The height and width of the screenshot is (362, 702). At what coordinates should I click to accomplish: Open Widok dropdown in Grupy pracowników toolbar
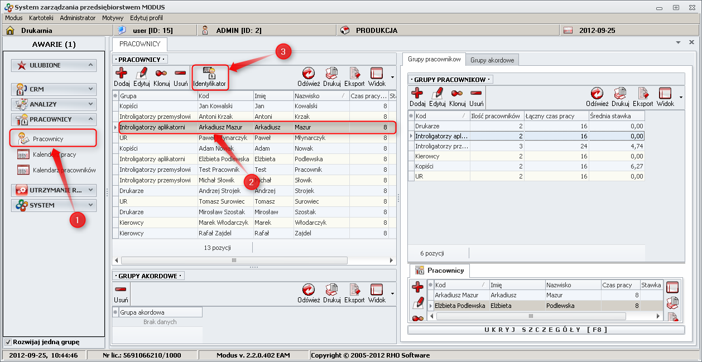click(x=681, y=97)
